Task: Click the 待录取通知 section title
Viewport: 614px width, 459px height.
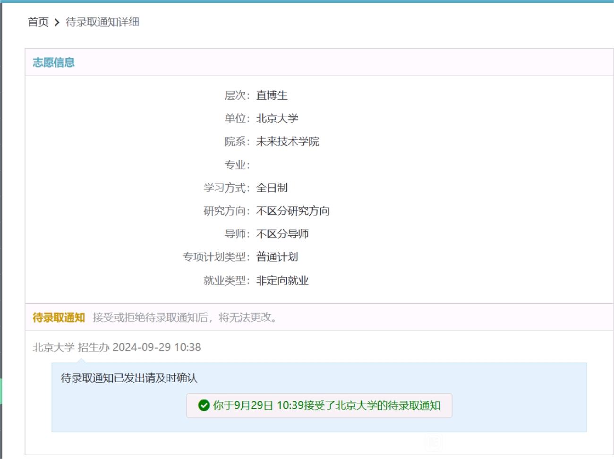Action: pos(59,317)
